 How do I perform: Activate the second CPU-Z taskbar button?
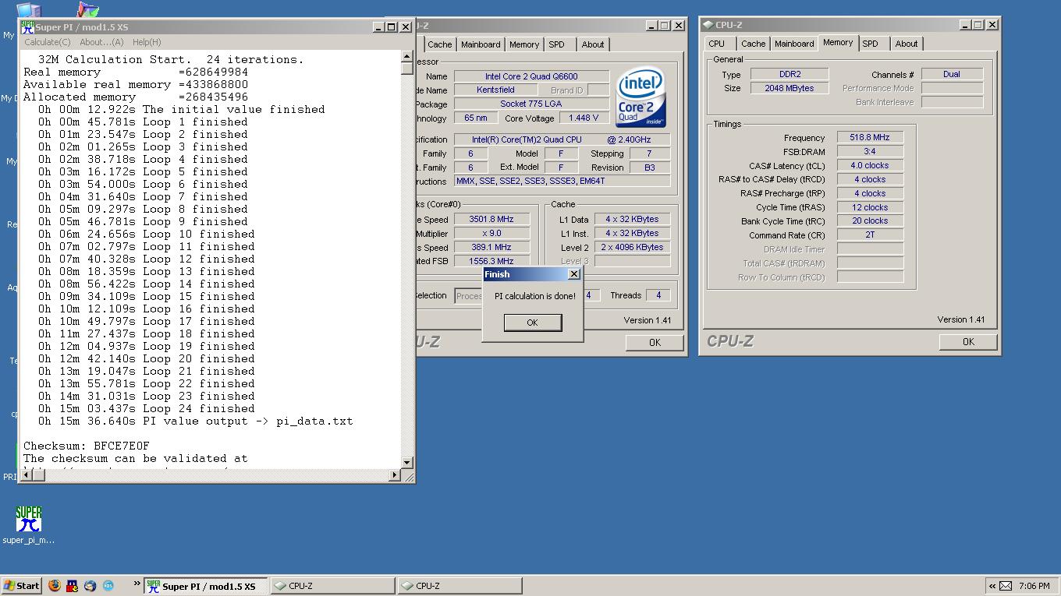(460, 586)
